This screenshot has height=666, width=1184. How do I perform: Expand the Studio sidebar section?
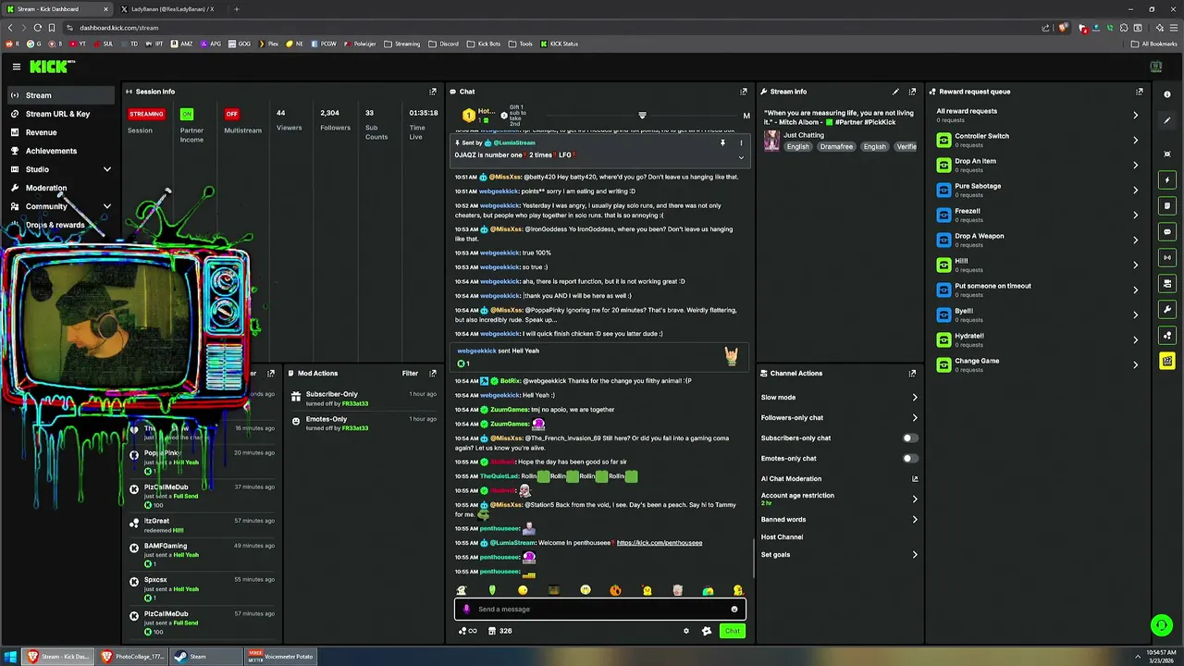[106, 169]
